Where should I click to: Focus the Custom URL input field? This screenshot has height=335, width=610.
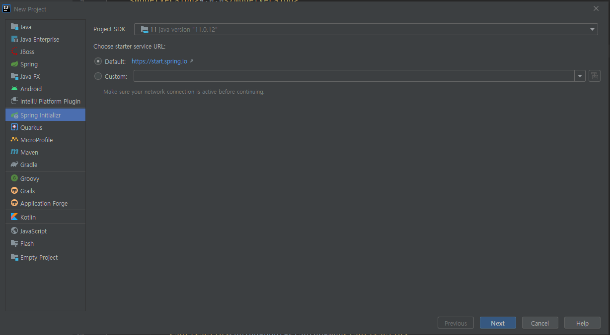pos(354,76)
